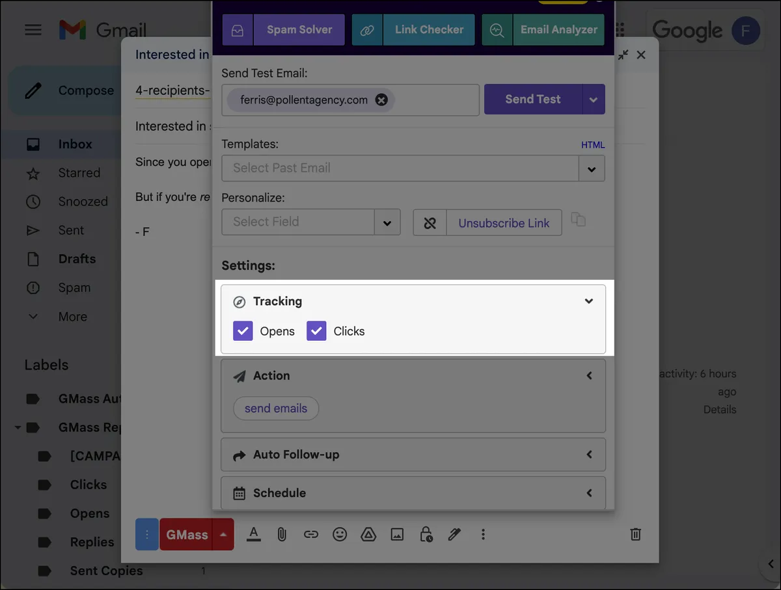Show side panel arrow icon
Viewport: 781px width, 590px height.
pyautogui.click(x=771, y=564)
